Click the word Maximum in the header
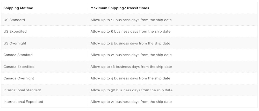Image resolution: width=259 pixels, height=111 pixels. pyautogui.click(x=97, y=8)
